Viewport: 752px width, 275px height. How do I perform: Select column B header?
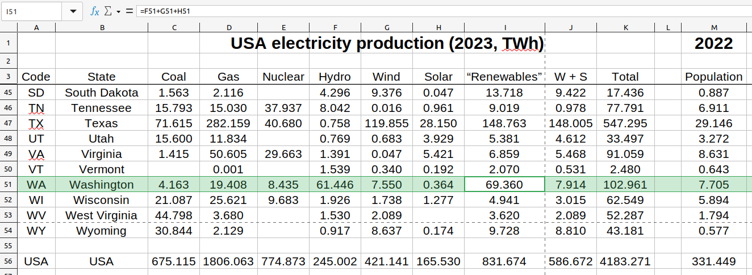(102, 27)
